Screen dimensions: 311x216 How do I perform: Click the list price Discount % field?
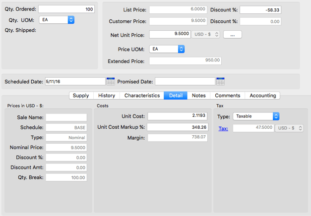point(260,10)
